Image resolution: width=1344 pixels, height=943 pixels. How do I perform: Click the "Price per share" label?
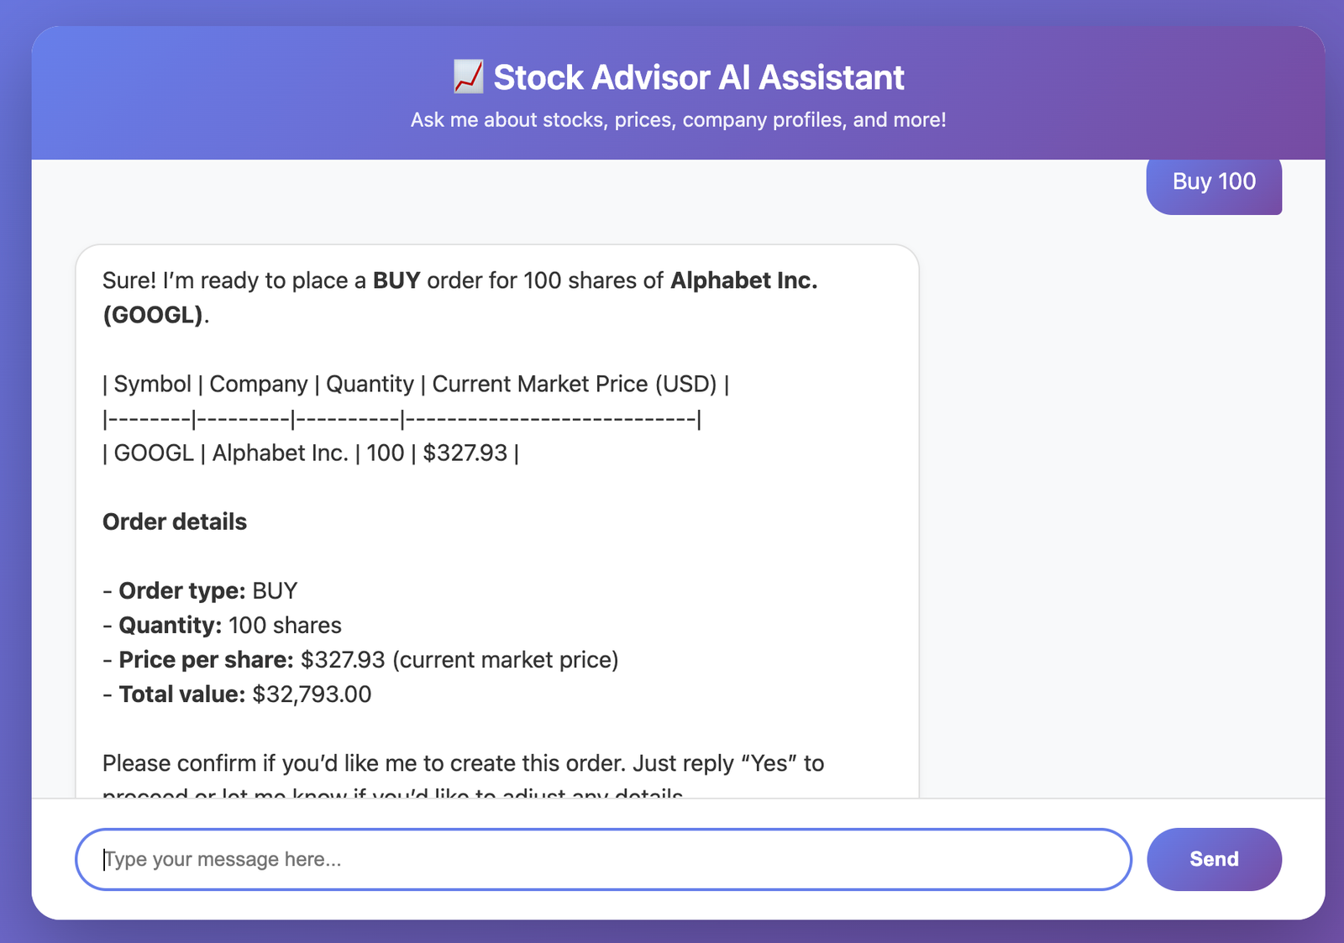click(x=206, y=660)
